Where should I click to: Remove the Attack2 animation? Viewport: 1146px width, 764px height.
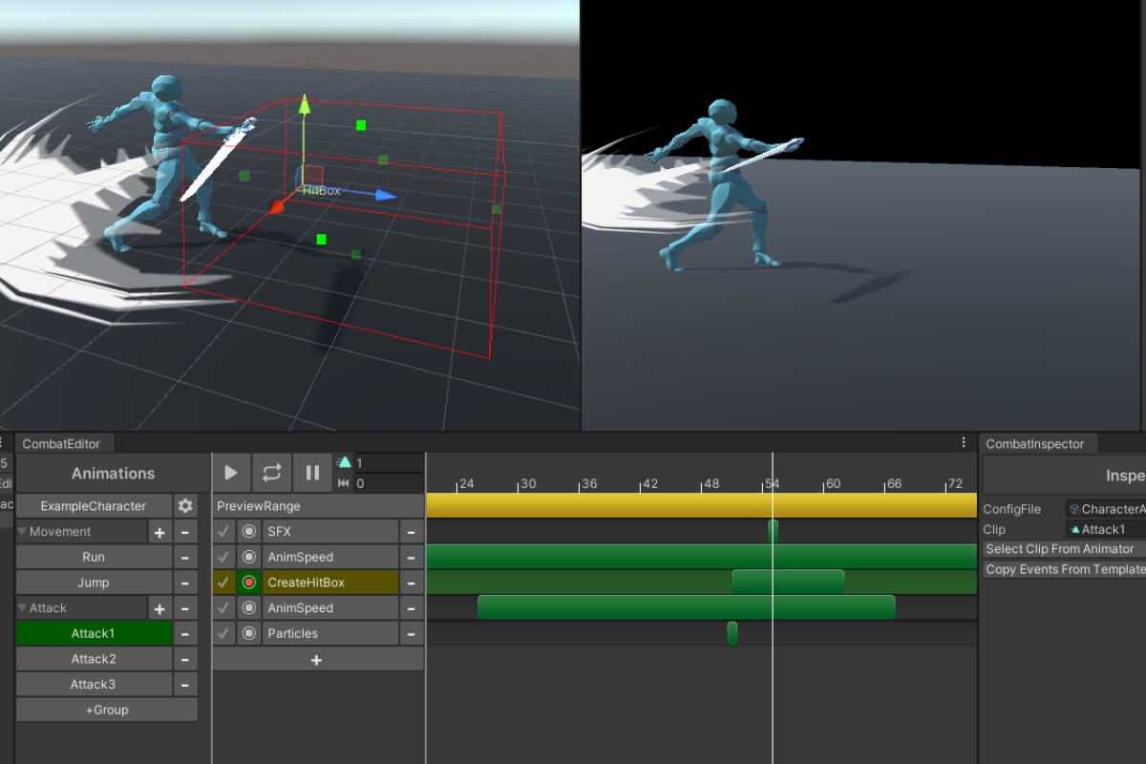click(x=185, y=659)
